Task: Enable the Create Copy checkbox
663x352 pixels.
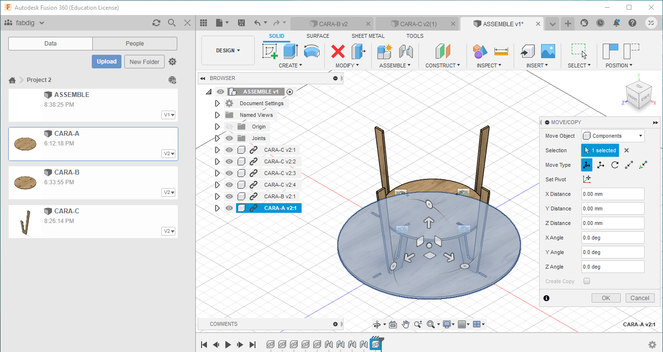Action: [587, 281]
